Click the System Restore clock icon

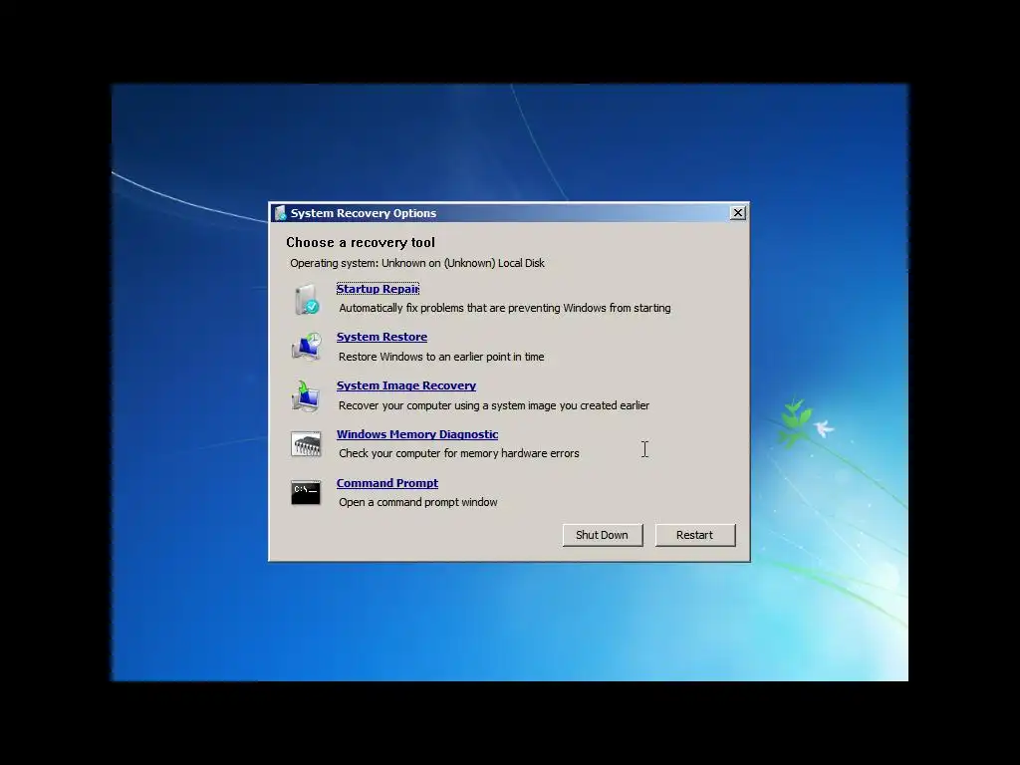coord(307,347)
